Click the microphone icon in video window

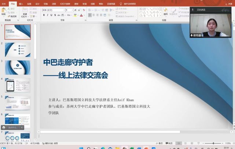tap(192, 35)
